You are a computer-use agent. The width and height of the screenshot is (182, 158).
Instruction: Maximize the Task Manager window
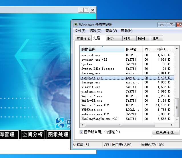pyautogui.click(x=171, y=25)
